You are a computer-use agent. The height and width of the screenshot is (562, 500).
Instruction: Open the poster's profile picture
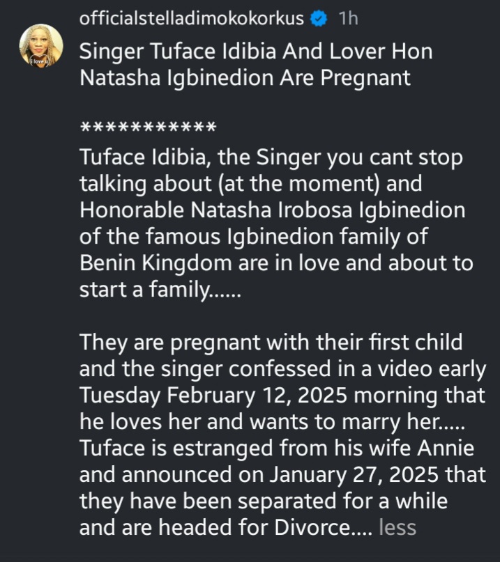click(x=40, y=46)
